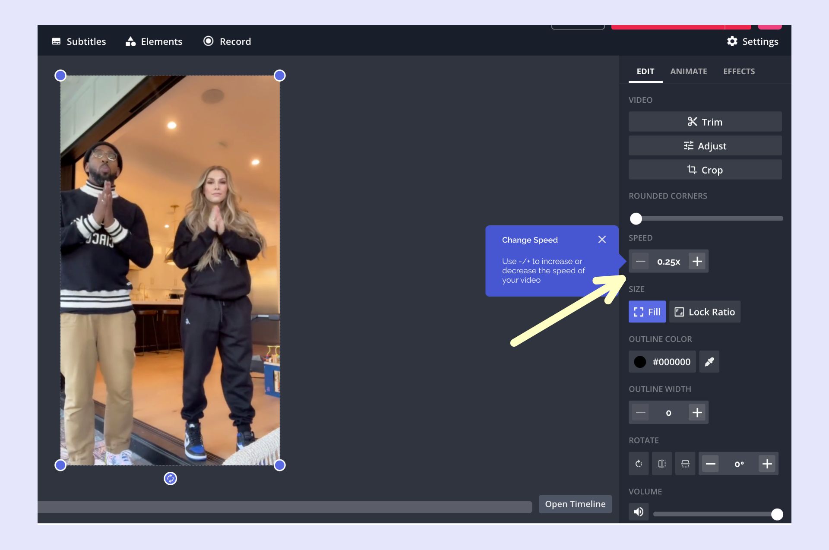Viewport: 829px width, 550px height.
Task: Open the #000000 outline color swatch
Action: pos(662,362)
